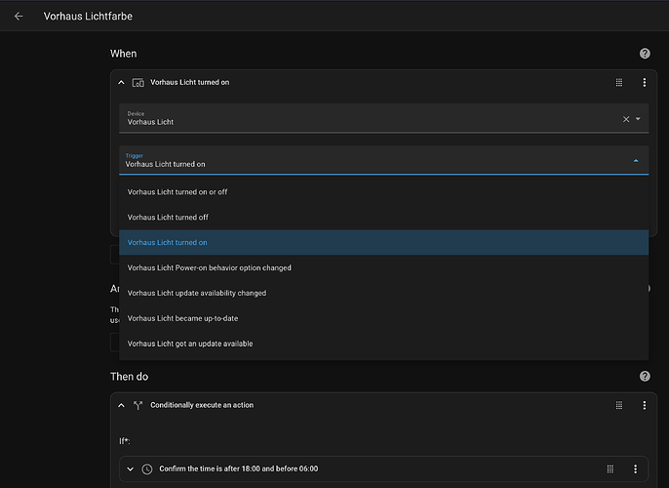Image resolution: width=669 pixels, height=488 pixels.
Task: Collapse the Conditionally execute an action card
Action: [x=122, y=405]
